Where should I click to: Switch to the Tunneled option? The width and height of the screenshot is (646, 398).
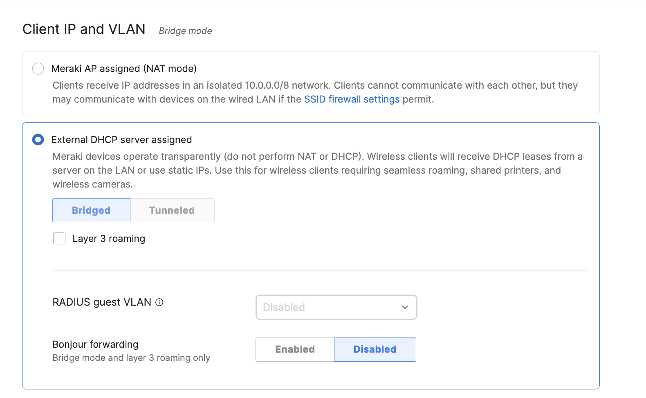172,210
